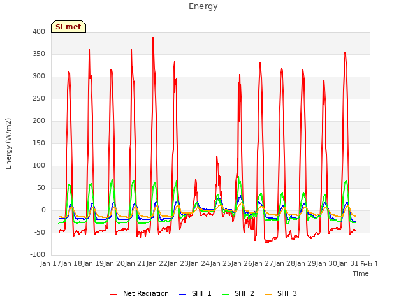408x306 pixels.
Task: Toggle SHF 1 series in legend
Action: click(195, 293)
